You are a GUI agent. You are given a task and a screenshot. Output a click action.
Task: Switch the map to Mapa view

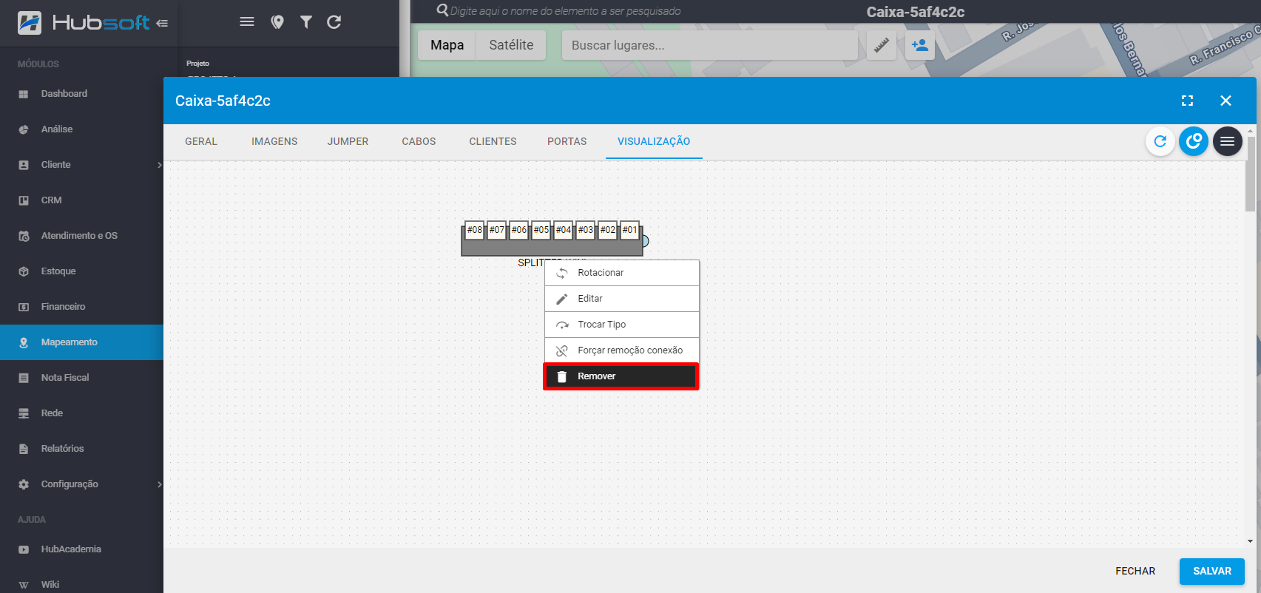click(447, 45)
